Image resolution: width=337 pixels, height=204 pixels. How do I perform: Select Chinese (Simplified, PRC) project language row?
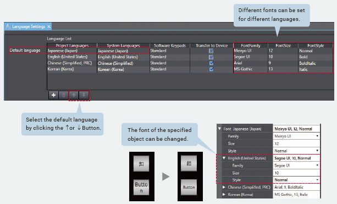pos(72,63)
